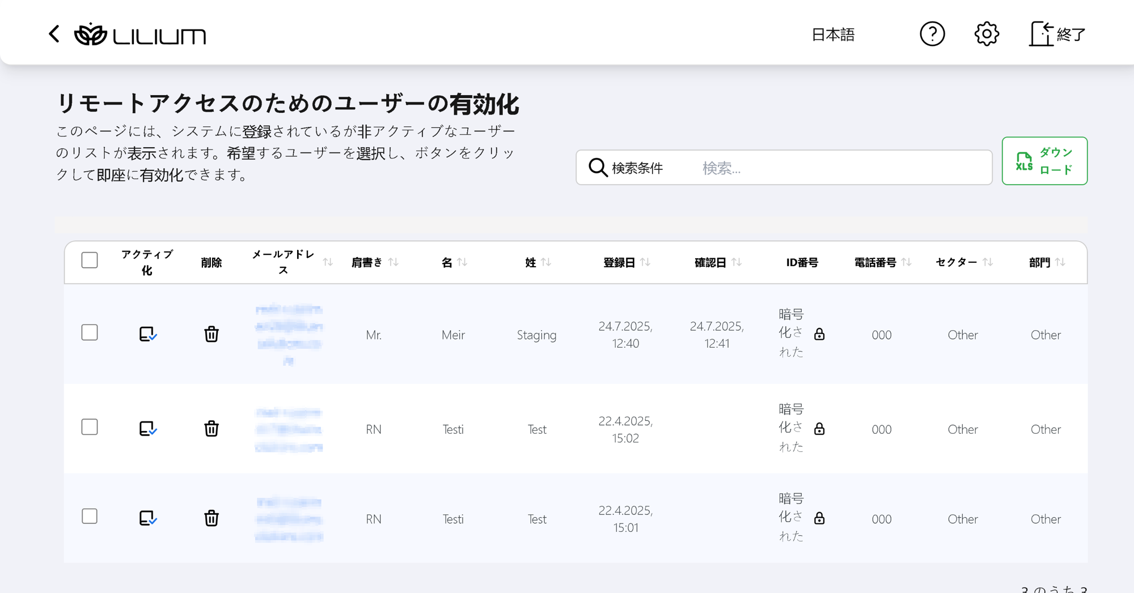
Task: Download the XLS file with ダウンロード
Action: point(1044,161)
